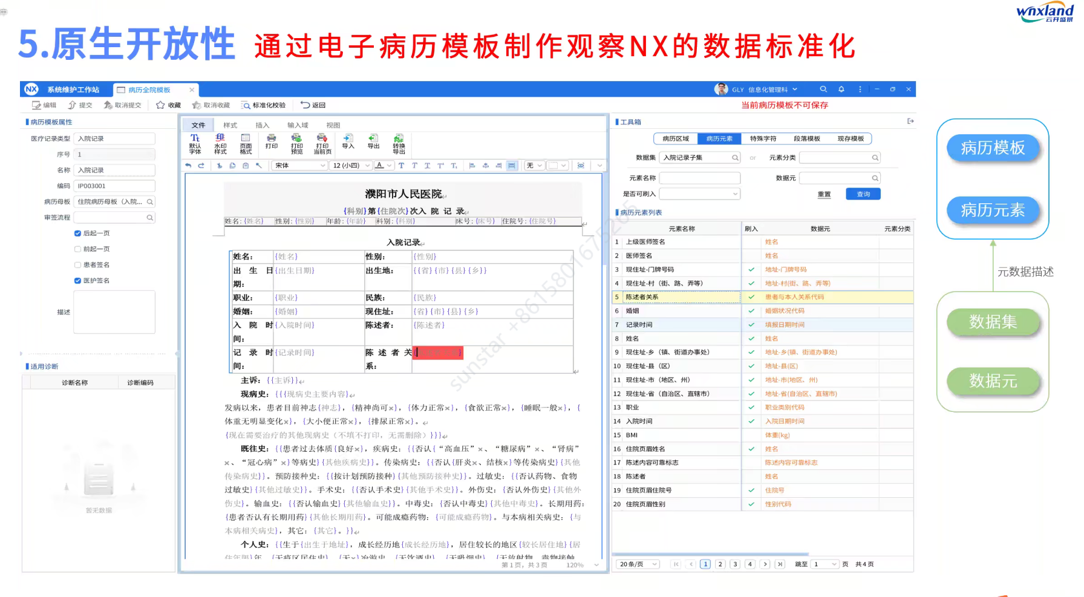Select the 现存模板 toolbox tab
Image resolution: width=1084 pixels, height=597 pixels.
(x=851, y=139)
